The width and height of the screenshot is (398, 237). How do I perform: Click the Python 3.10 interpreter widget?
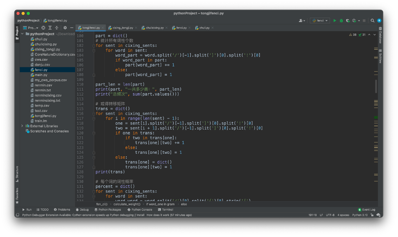[x=360, y=215]
